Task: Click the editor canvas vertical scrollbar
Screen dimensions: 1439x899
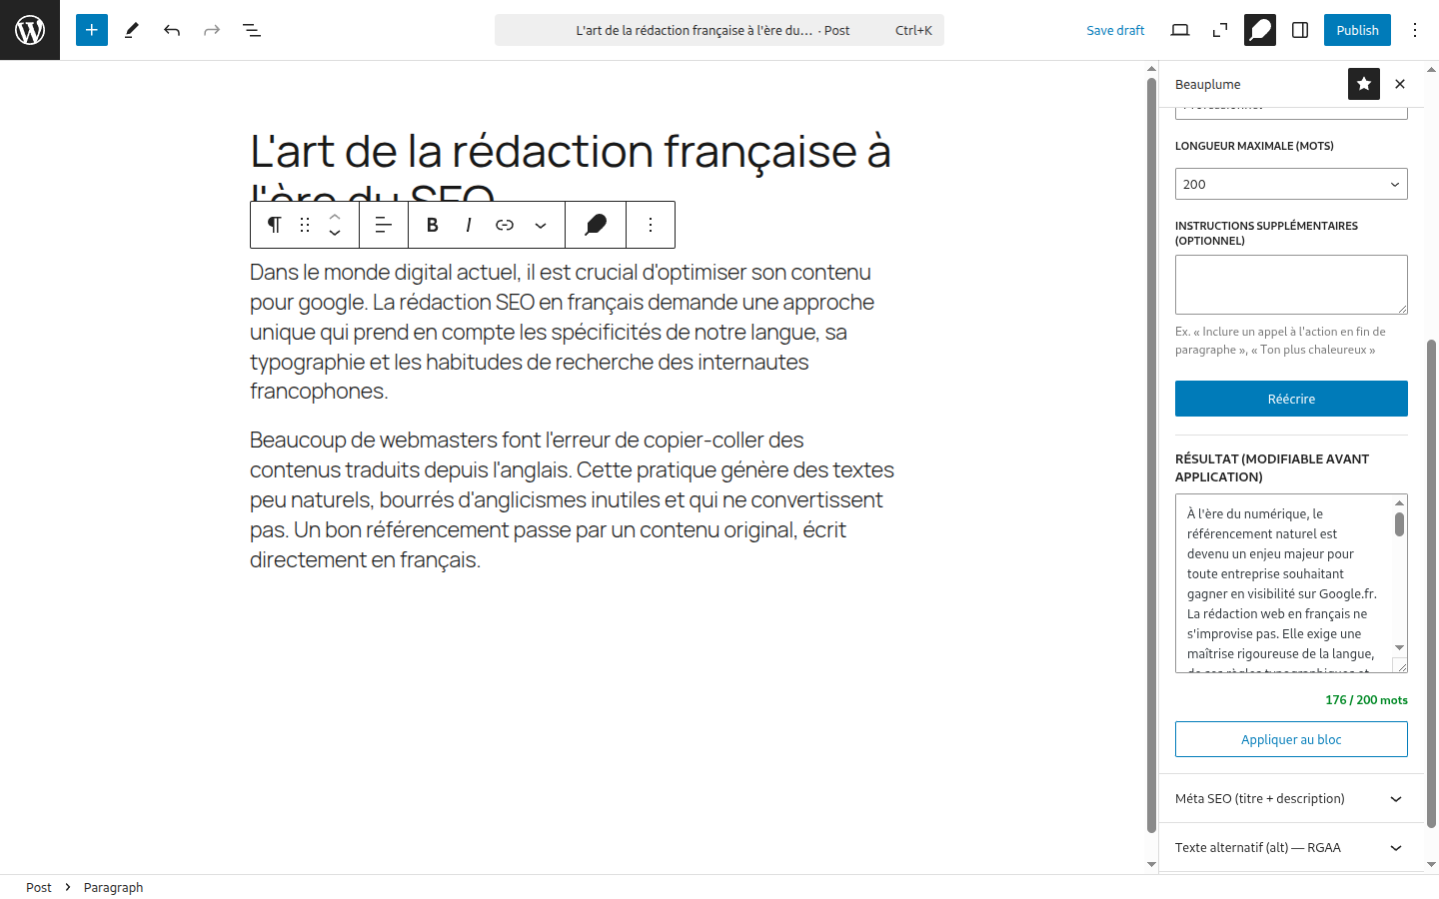Action: (1151, 454)
